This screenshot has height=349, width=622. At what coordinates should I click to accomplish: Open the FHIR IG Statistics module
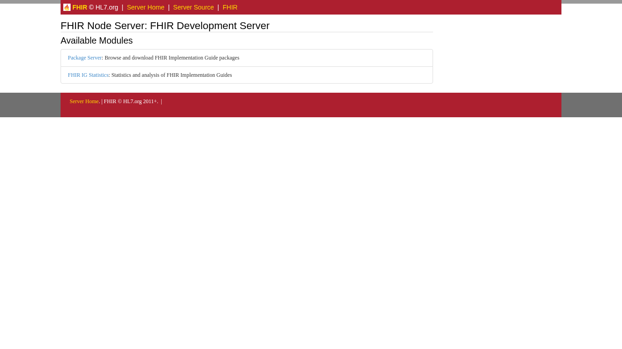[88, 75]
